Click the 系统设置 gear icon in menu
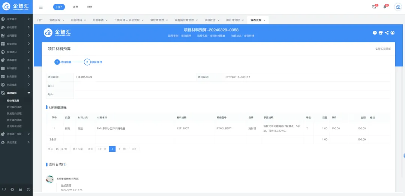405x196 pixels. pyautogui.click(x=3, y=142)
